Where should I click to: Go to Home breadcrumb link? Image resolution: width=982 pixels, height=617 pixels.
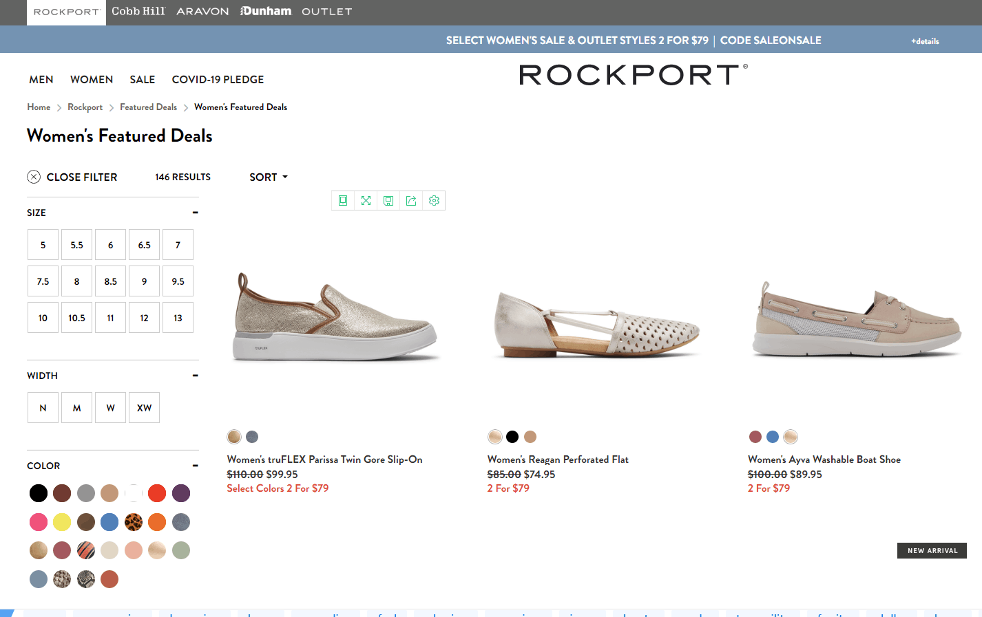point(39,107)
